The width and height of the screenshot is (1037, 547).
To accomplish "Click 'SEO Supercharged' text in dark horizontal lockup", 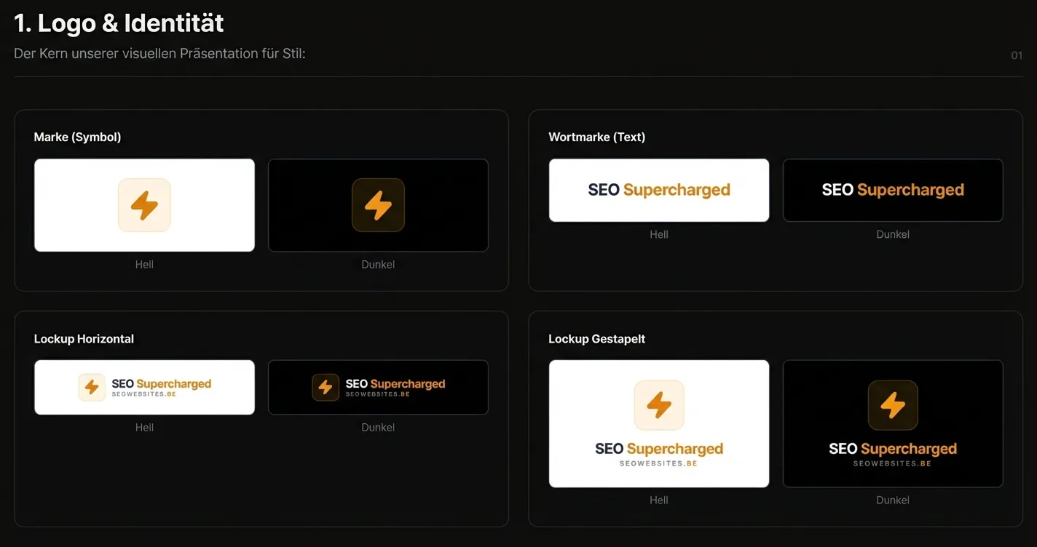I will pyautogui.click(x=395, y=384).
